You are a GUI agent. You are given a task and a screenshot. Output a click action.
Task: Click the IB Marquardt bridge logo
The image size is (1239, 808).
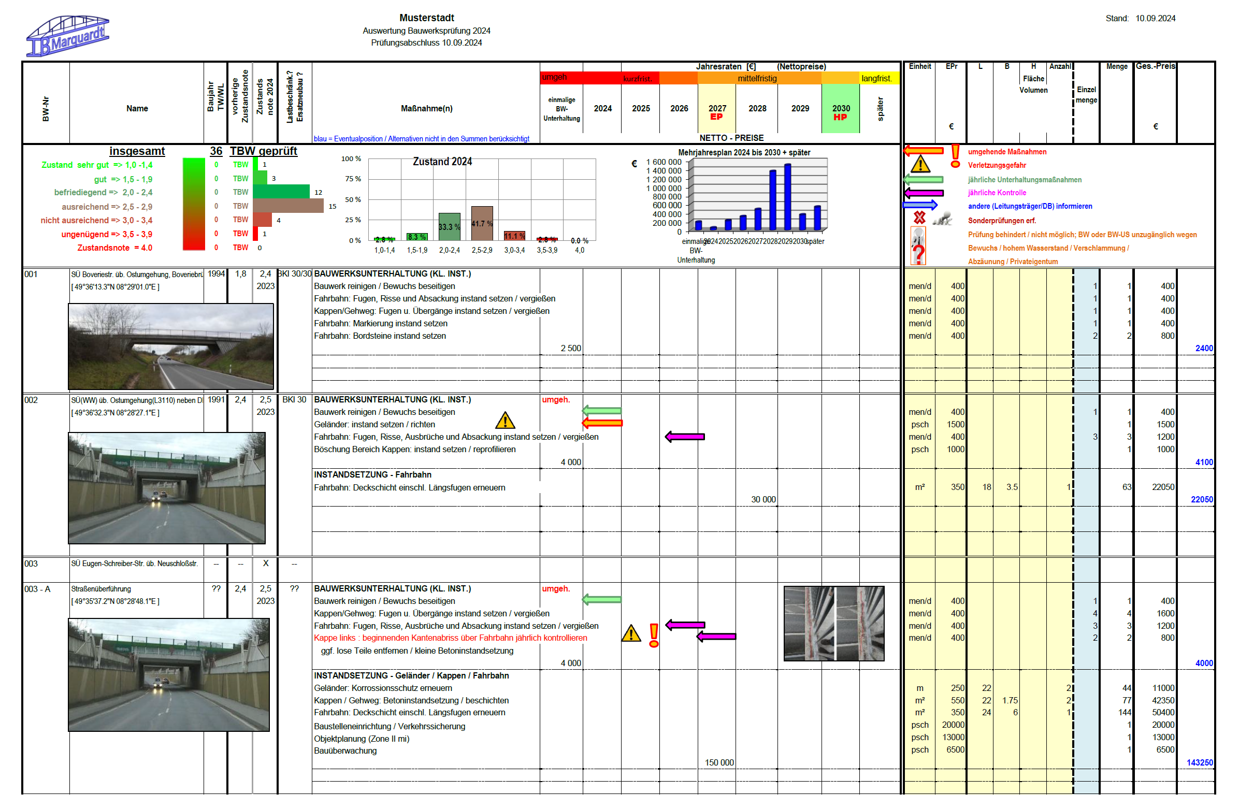click(68, 35)
